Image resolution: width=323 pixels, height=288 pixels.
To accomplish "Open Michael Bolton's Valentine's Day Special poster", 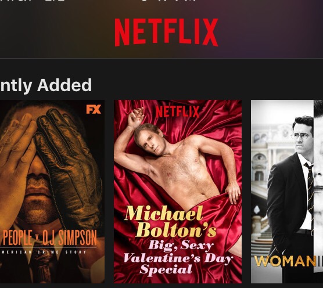I will (178, 192).
